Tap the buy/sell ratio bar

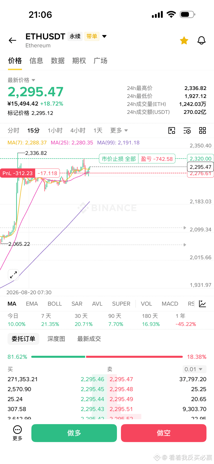click(107, 357)
